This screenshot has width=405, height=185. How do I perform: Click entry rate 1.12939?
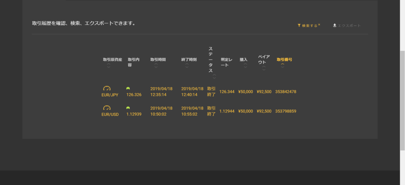[x=134, y=114]
